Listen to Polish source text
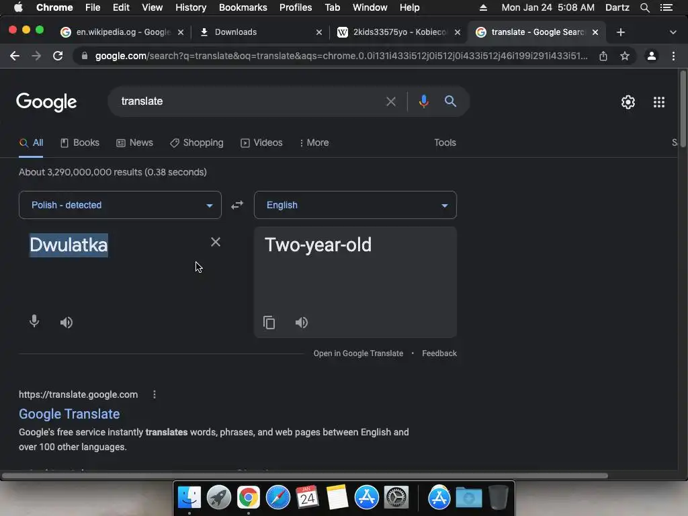 tap(67, 322)
